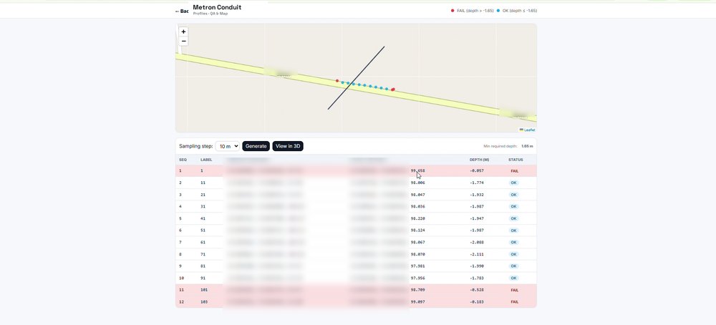Select elevation value 98.047
The image size is (716, 325).
(418, 195)
